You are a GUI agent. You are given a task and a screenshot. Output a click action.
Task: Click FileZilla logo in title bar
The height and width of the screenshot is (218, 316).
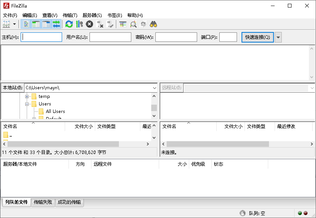click(6, 6)
